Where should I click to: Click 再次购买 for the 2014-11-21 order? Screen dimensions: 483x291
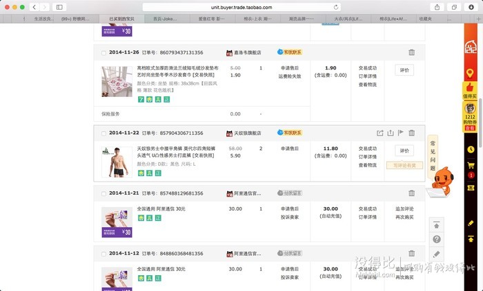(x=404, y=217)
